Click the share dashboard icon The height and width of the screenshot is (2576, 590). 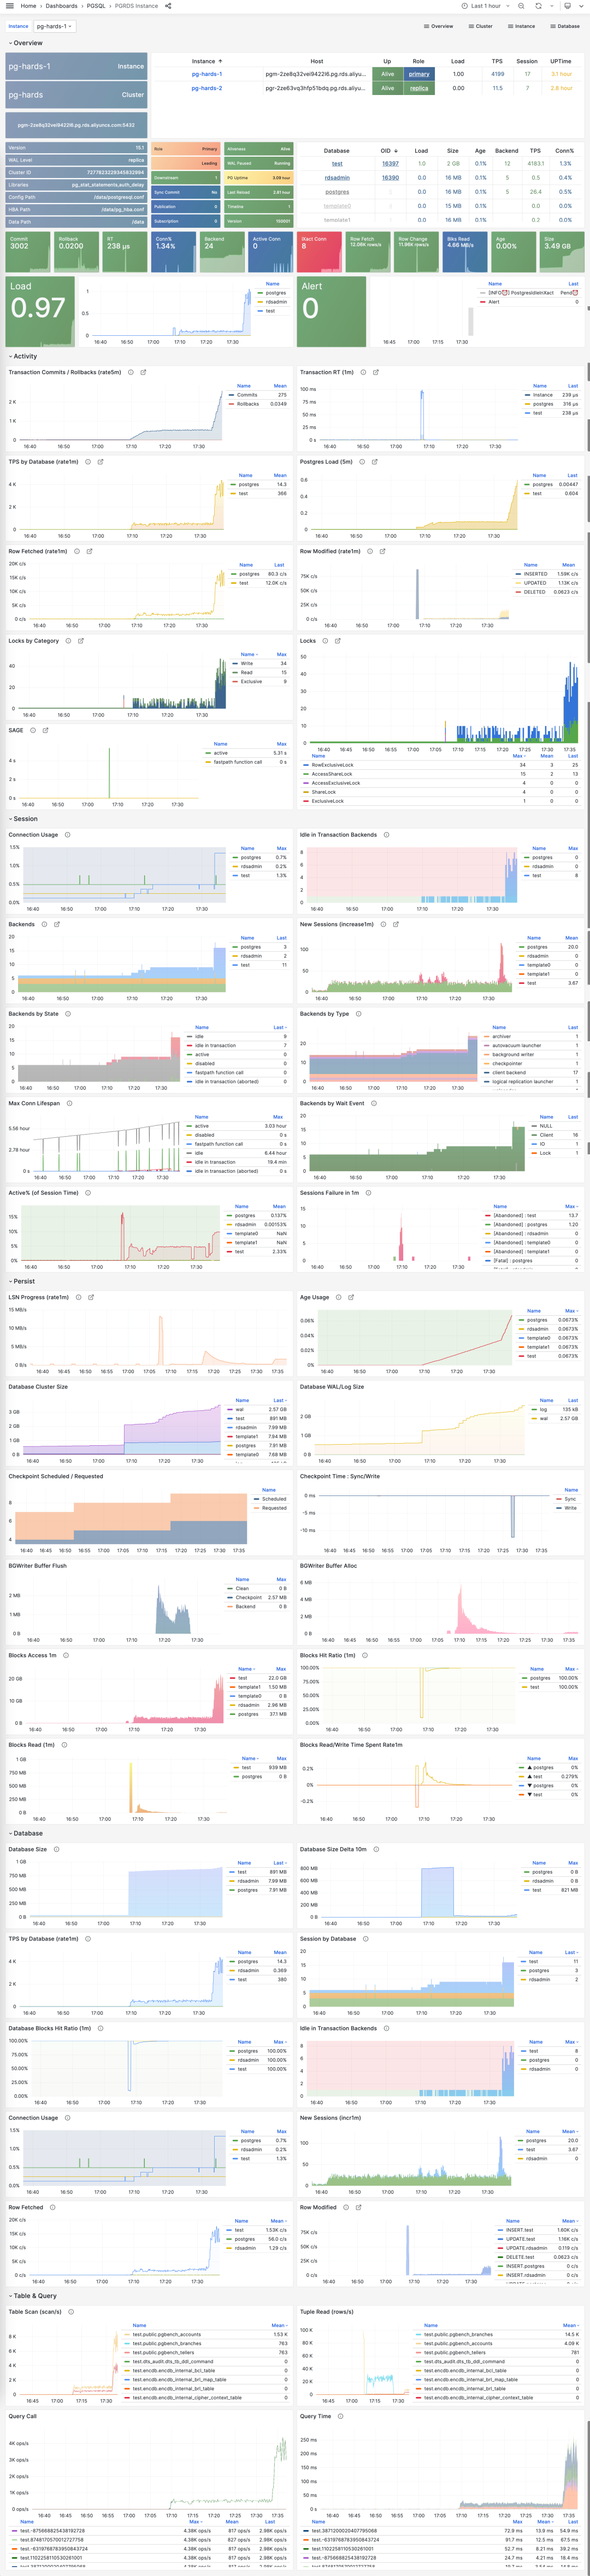(168, 6)
